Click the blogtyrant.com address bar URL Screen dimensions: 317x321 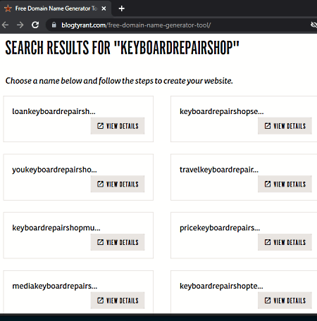pyautogui.click(x=136, y=25)
